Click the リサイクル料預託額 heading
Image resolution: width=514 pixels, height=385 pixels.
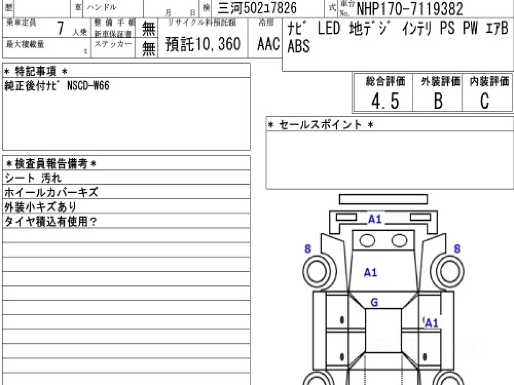(x=202, y=23)
